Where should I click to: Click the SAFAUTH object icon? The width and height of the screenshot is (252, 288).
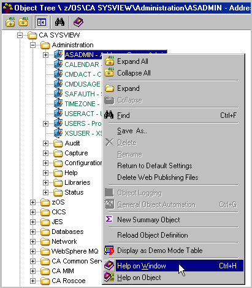tap(58, 94)
